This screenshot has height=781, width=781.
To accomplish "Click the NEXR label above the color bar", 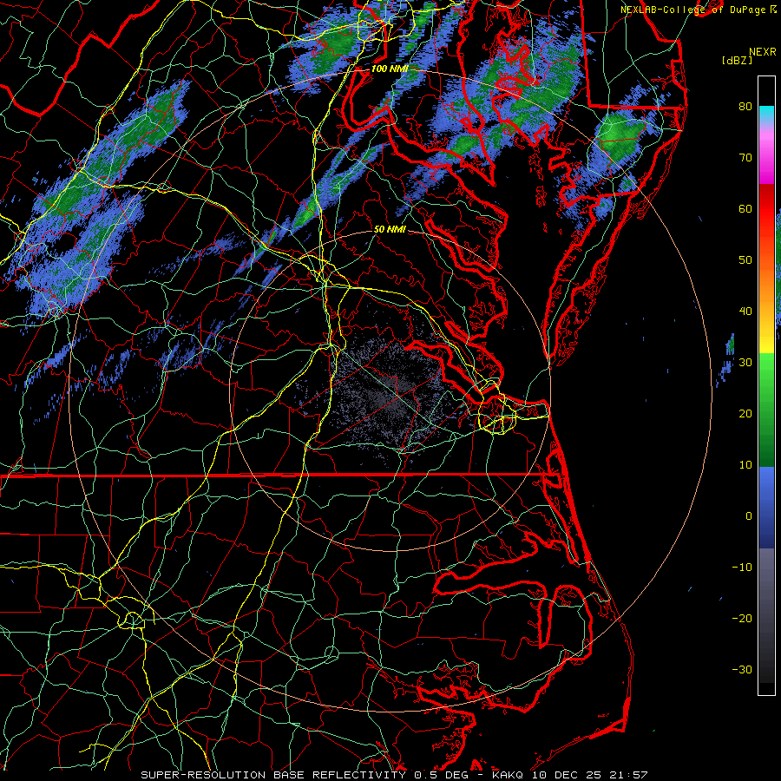I will tap(763, 52).
